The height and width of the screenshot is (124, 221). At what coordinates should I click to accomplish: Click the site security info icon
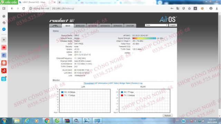(x=31, y=8)
